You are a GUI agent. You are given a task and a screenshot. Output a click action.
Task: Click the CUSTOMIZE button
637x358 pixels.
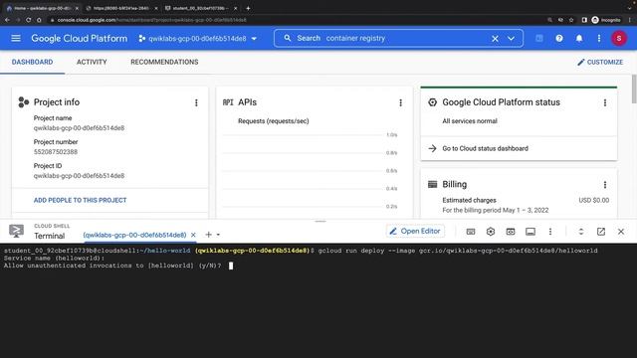pyautogui.click(x=600, y=62)
